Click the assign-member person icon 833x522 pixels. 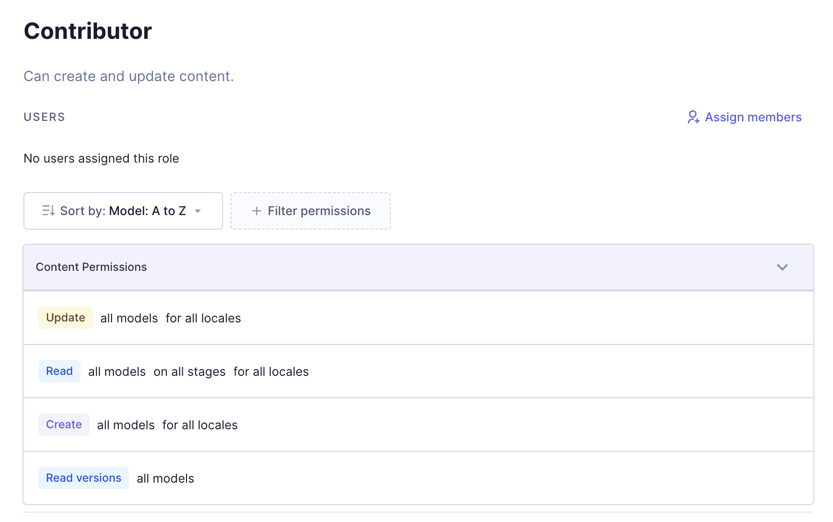693,118
